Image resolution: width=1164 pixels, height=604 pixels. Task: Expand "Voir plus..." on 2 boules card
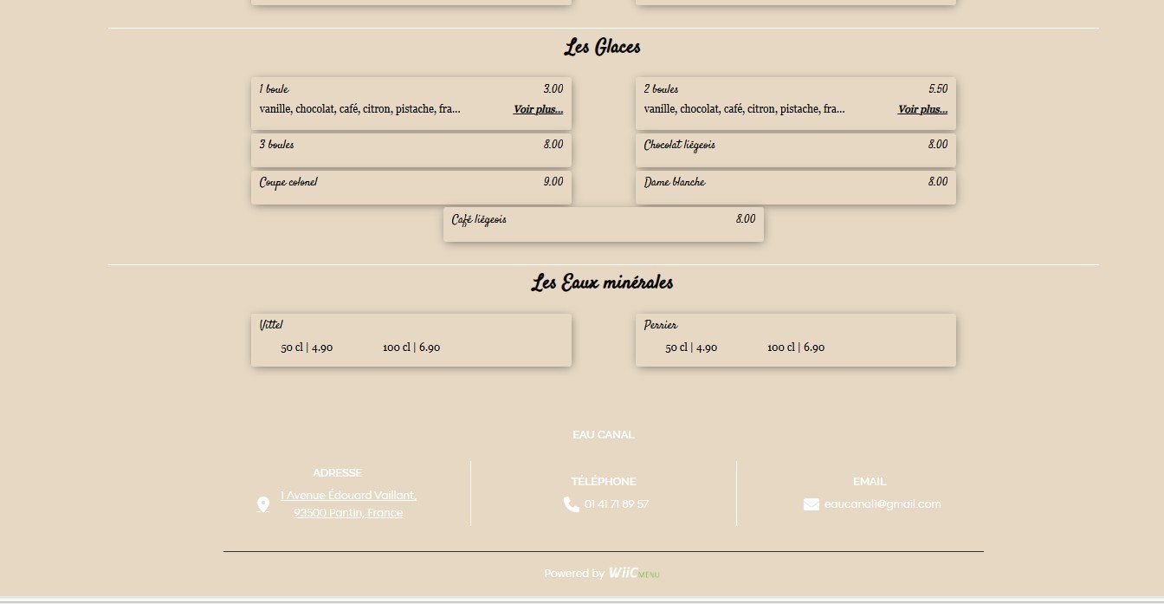point(922,109)
